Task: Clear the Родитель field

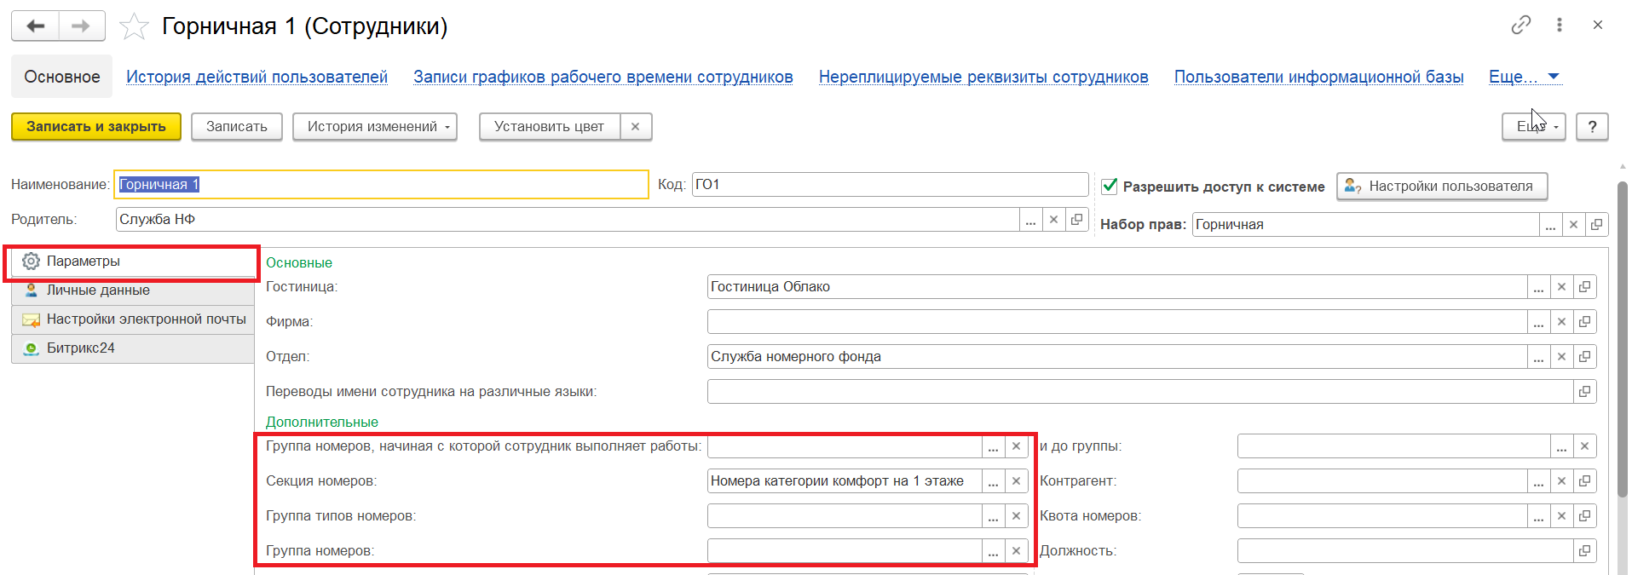Action: [x=1054, y=220]
